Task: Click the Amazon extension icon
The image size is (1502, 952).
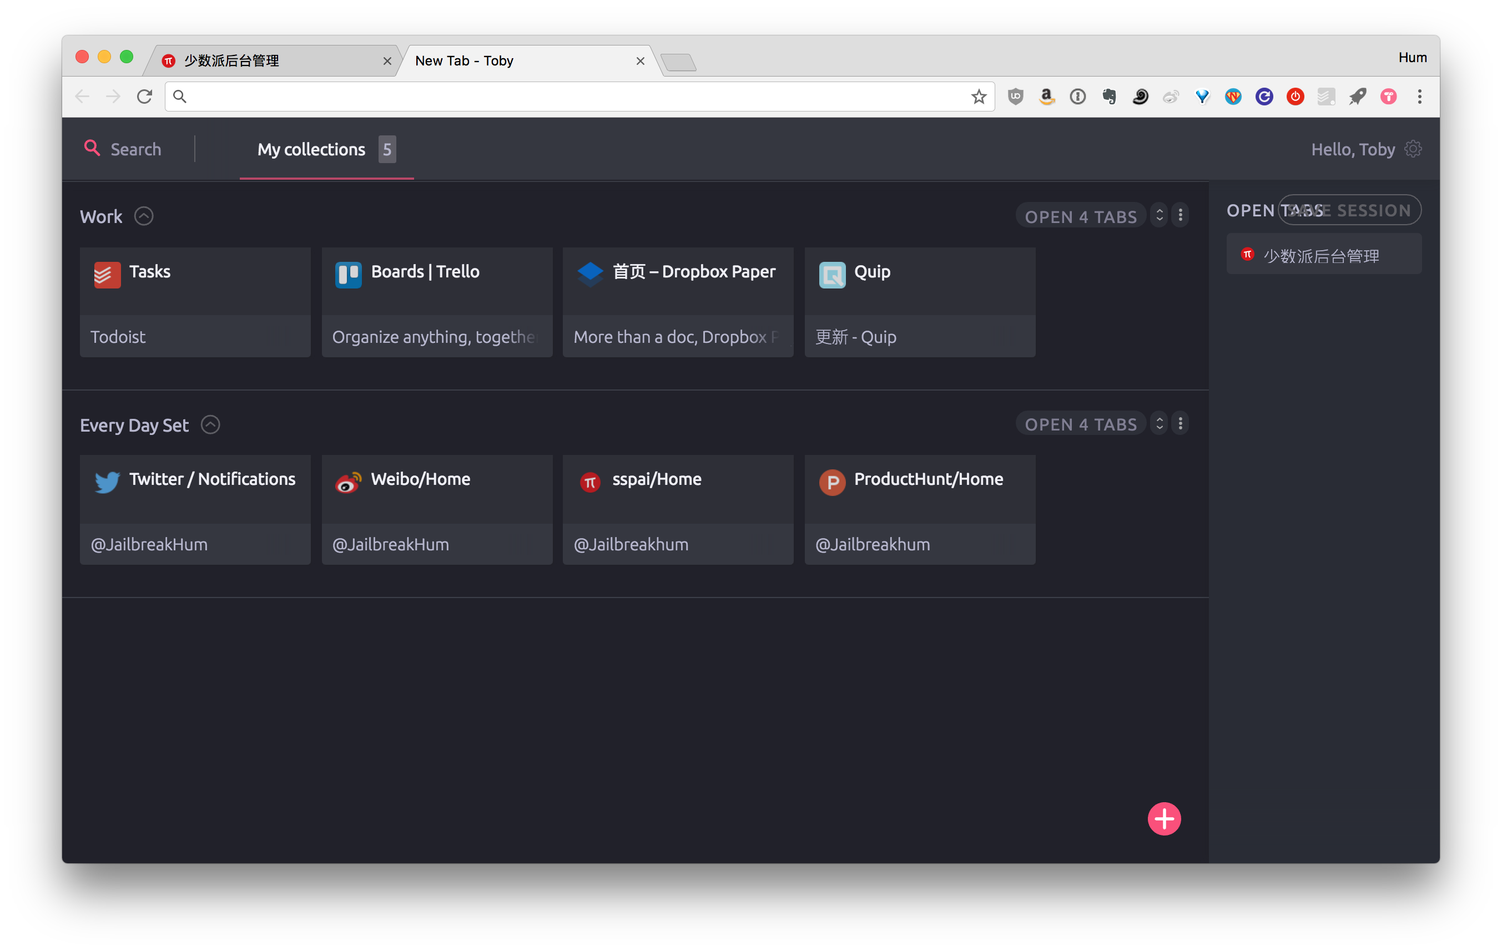Action: [1047, 97]
